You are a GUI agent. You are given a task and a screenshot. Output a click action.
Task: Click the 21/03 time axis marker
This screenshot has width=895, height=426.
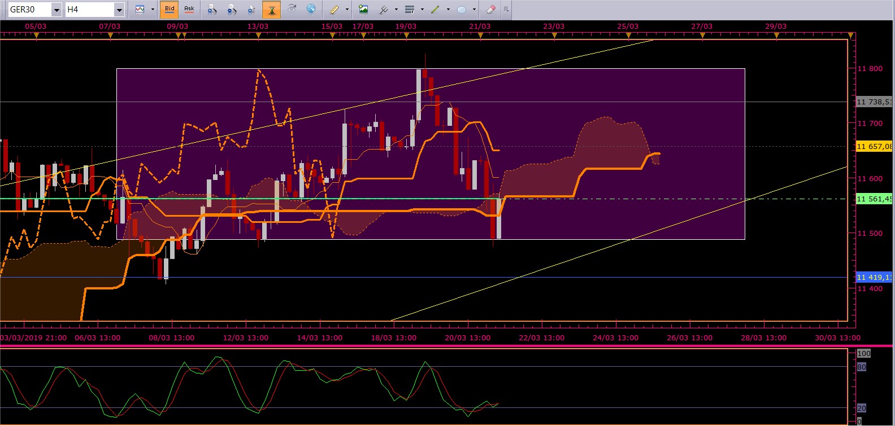(x=480, y=27)
